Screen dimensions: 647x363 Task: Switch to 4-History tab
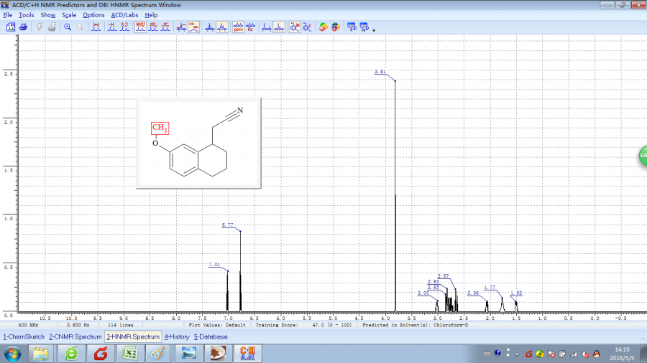click(x=177, y=336)
